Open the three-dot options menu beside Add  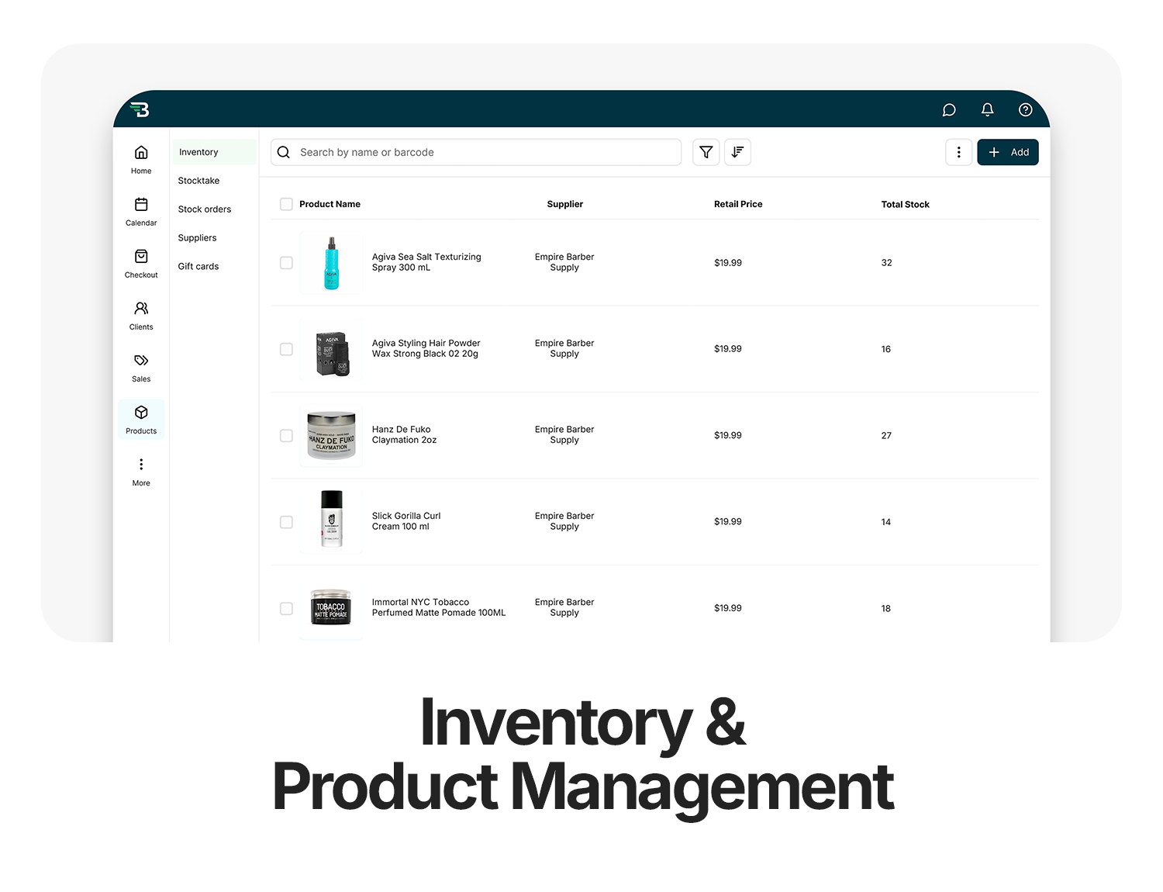[958, 152]
